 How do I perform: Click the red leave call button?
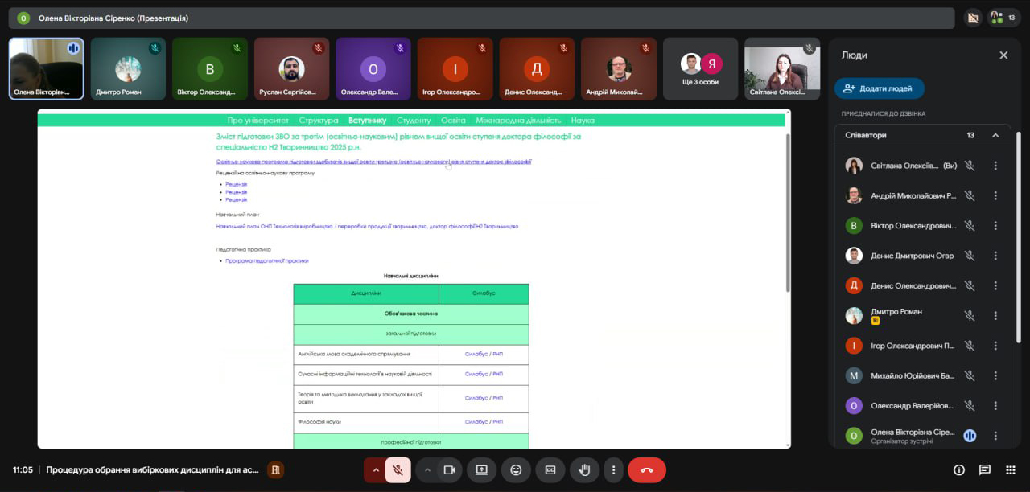pyautogui.click(x=646, y=469)
